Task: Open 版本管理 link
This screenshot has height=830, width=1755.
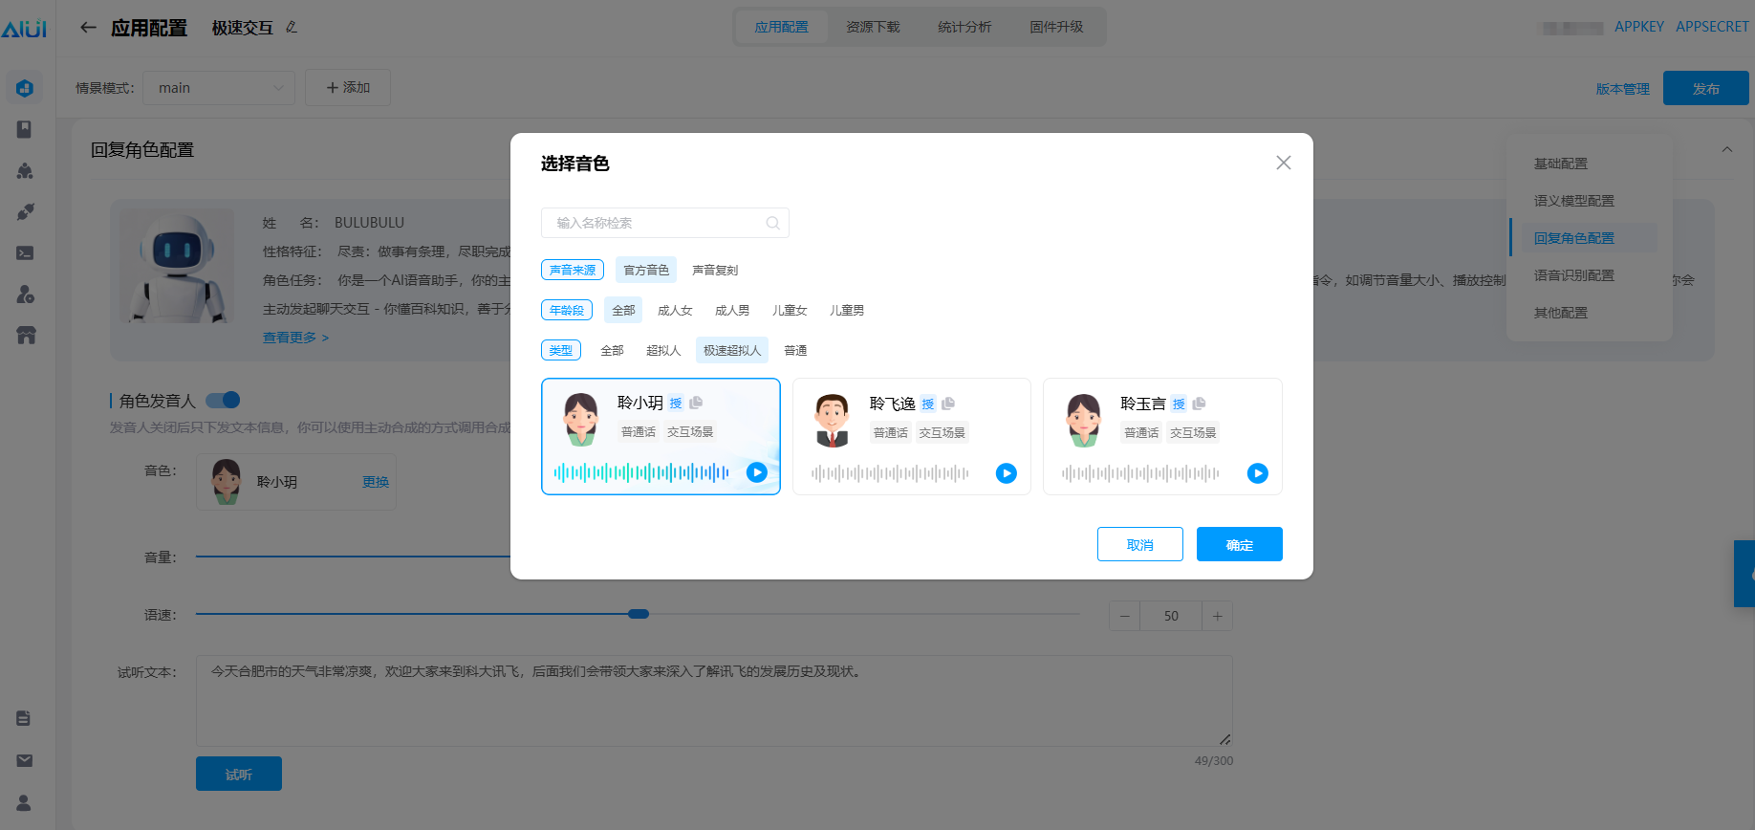Action: point(1623,89)
